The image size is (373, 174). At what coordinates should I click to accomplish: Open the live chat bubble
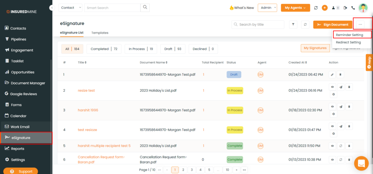[x=361, y=163]
